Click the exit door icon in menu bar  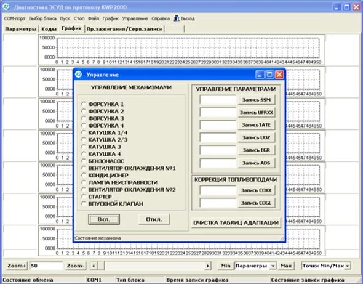(x=177, y=18)
